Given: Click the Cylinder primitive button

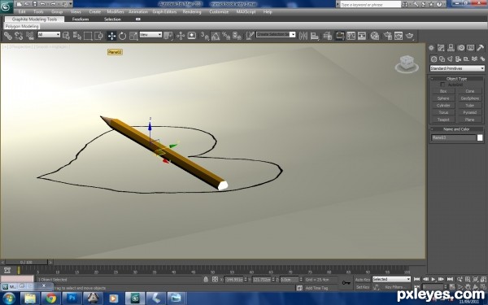Looking at the screenshot, I should pyautogui.click(x=443, y=106).
